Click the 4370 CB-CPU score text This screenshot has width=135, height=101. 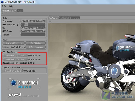(x=34, y=60)
